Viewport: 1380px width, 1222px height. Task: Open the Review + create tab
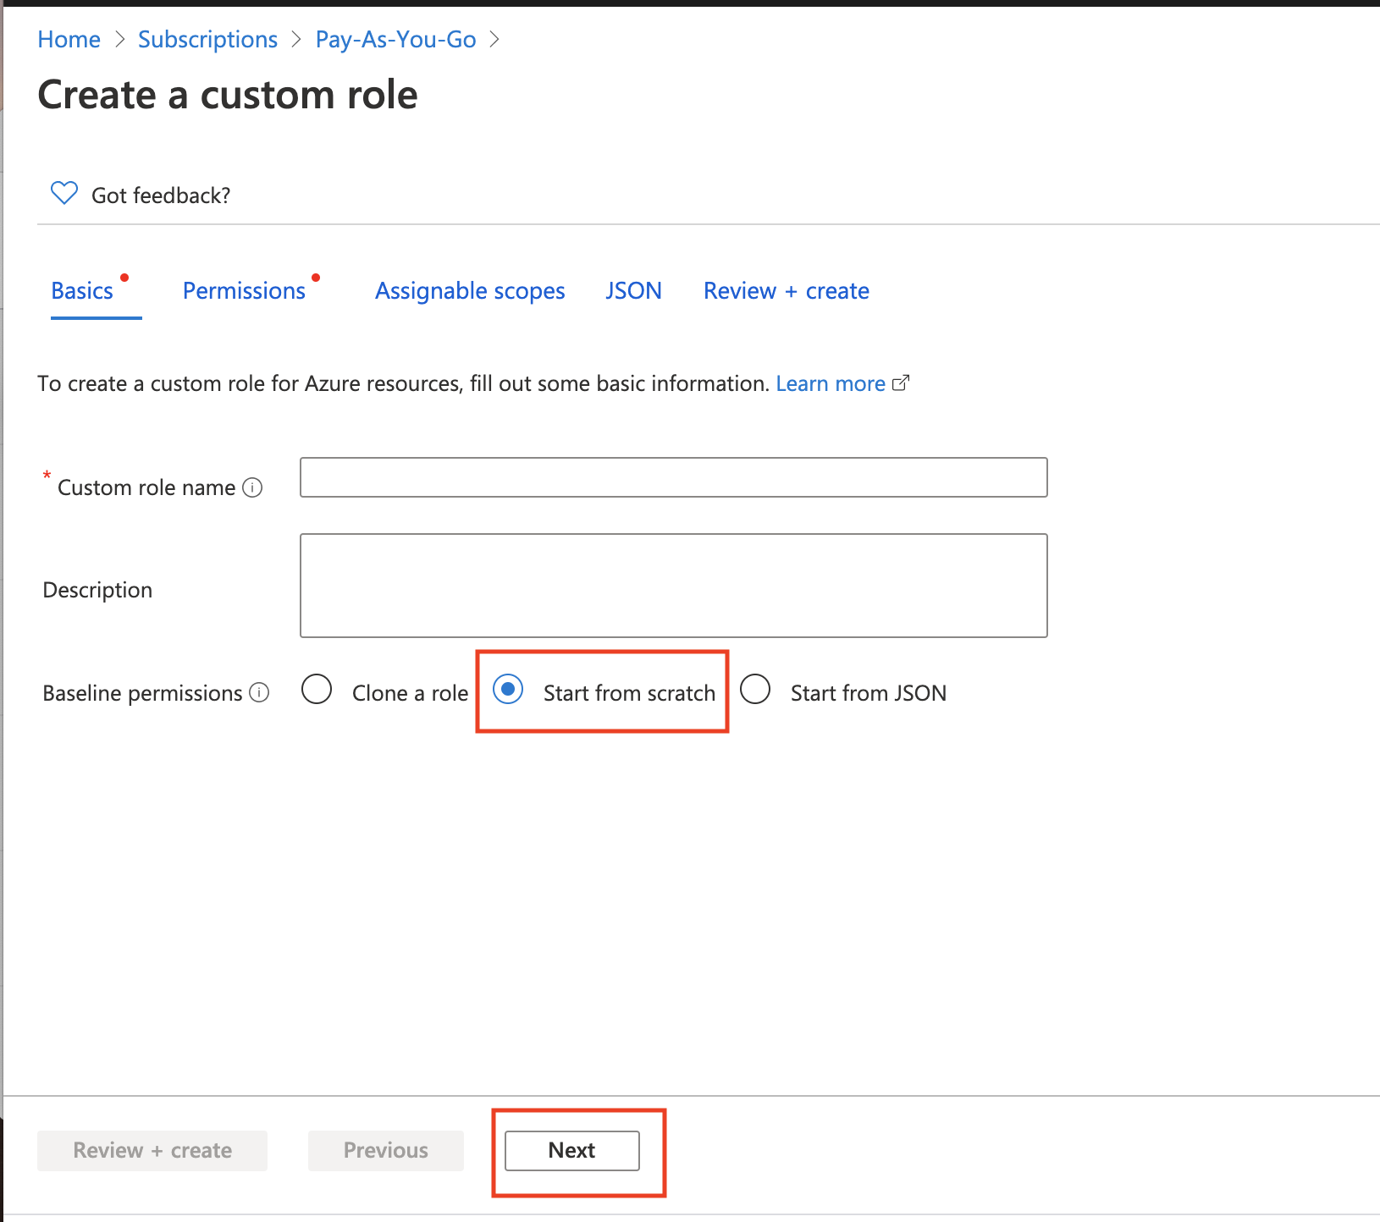[786, 291]
